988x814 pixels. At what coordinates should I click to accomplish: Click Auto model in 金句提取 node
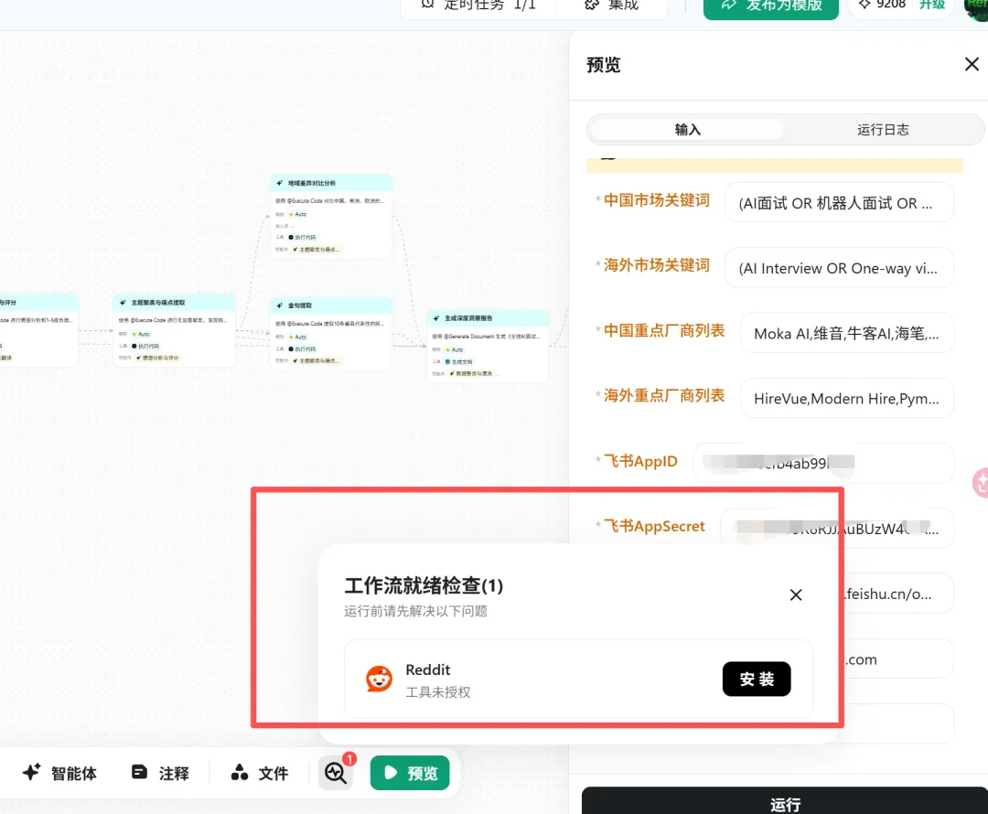(297, 337)
